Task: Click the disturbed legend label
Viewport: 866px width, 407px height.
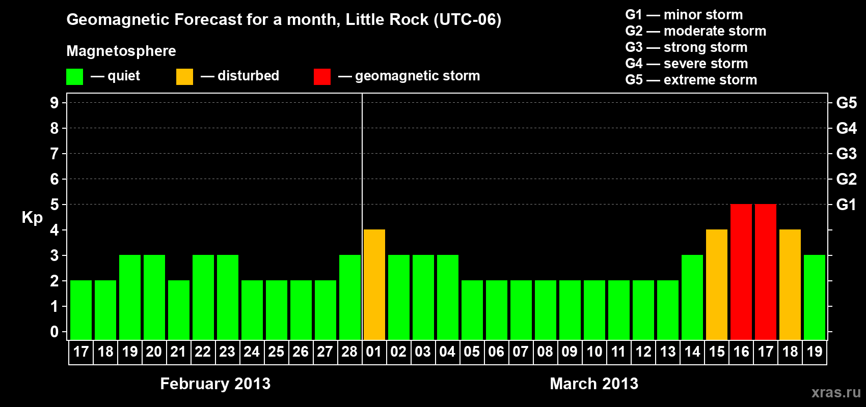Action: (248, 76)
